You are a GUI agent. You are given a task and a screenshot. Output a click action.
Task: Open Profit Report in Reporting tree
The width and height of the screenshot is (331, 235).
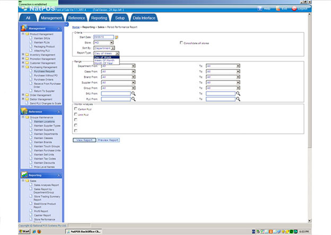(x=41, y=211)
